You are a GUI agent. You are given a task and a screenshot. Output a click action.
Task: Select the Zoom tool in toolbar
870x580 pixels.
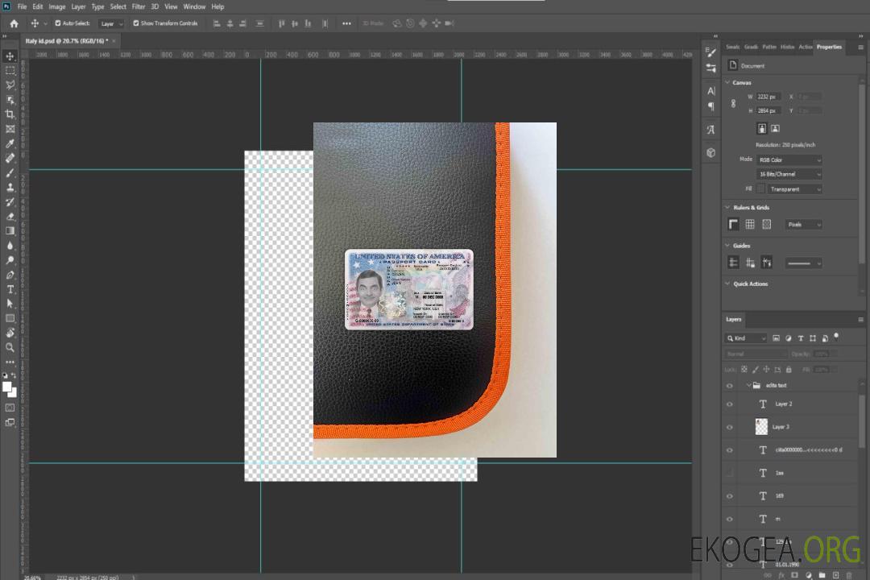coord(10,347)
